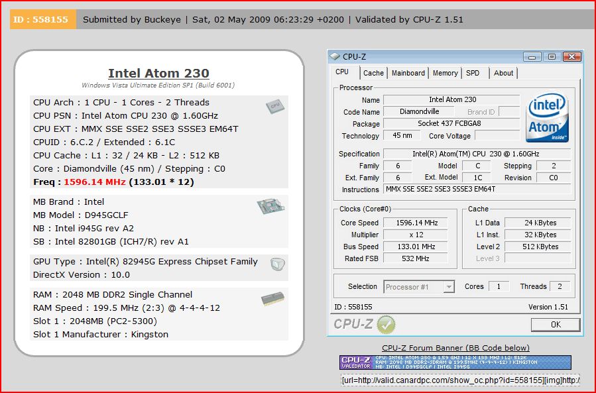Switch to the Cache tab
This screenshot has width=596, height=393.
click(373, 73)
